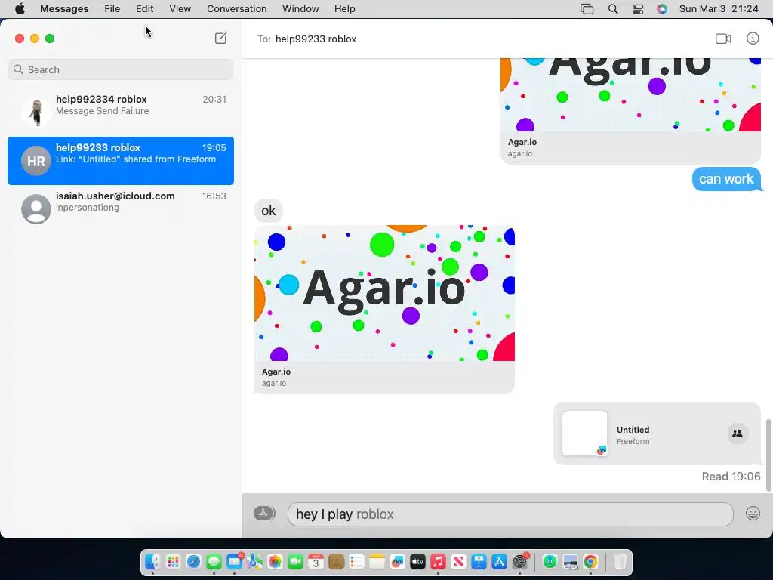The height and width of the screenshot is (580, 773).
Task: Click the date and time in menu bar
Action: pyautogui.click(x=719, y=9)
